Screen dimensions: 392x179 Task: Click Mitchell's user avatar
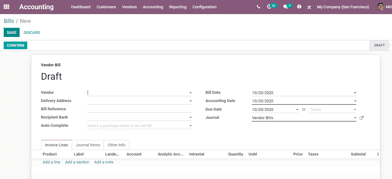381,7
